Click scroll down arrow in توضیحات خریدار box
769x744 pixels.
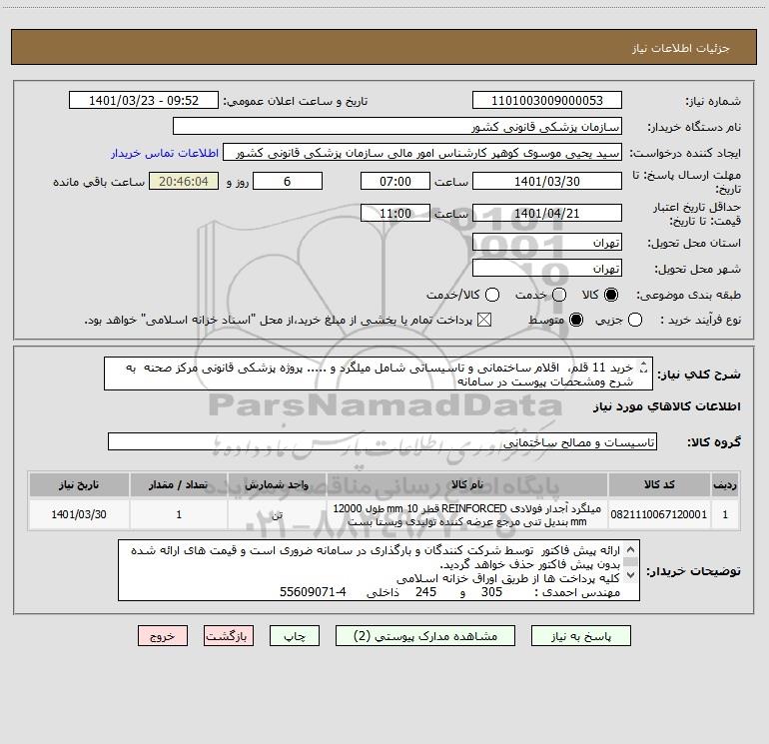[x=630, y=575]
